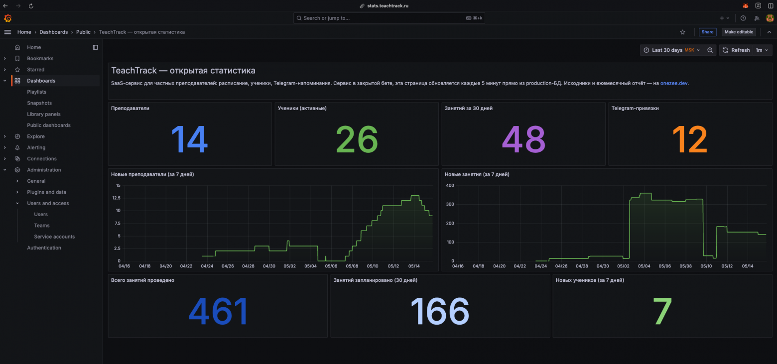Open Explore in the sidebar
The image size is (777, 364).
point(36,136)
